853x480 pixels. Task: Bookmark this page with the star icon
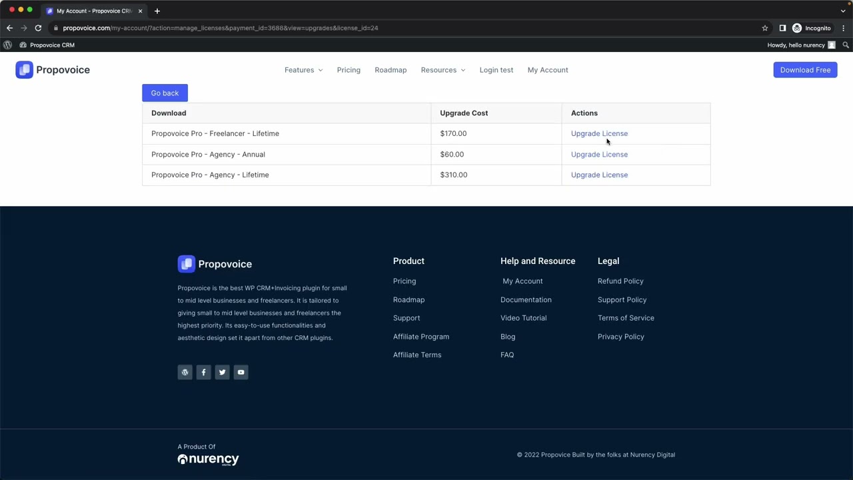765,28
